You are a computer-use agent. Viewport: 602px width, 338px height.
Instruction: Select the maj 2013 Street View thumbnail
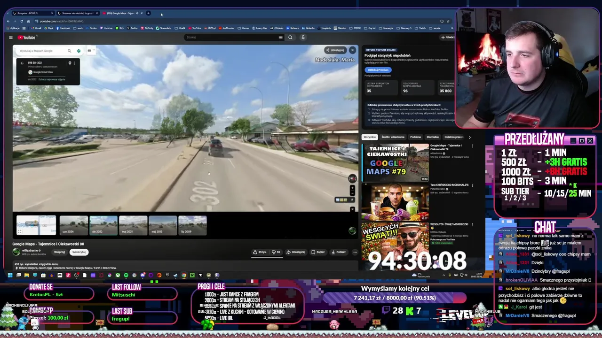163,225
